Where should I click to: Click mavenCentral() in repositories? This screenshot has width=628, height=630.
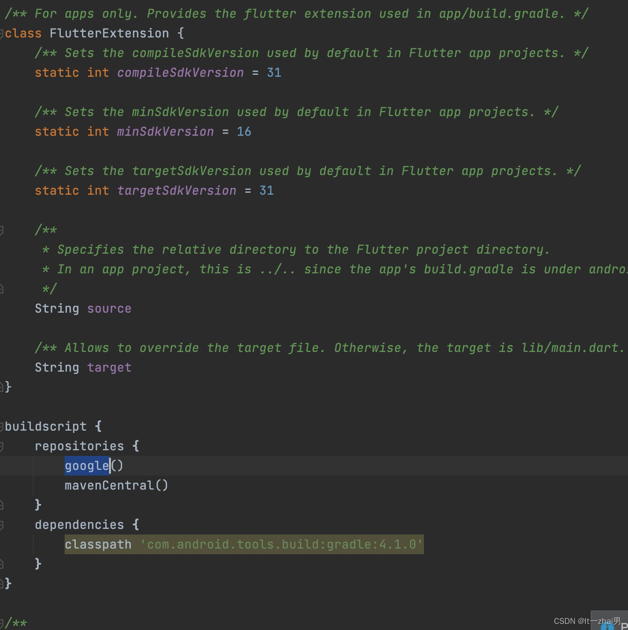[116, 485]
